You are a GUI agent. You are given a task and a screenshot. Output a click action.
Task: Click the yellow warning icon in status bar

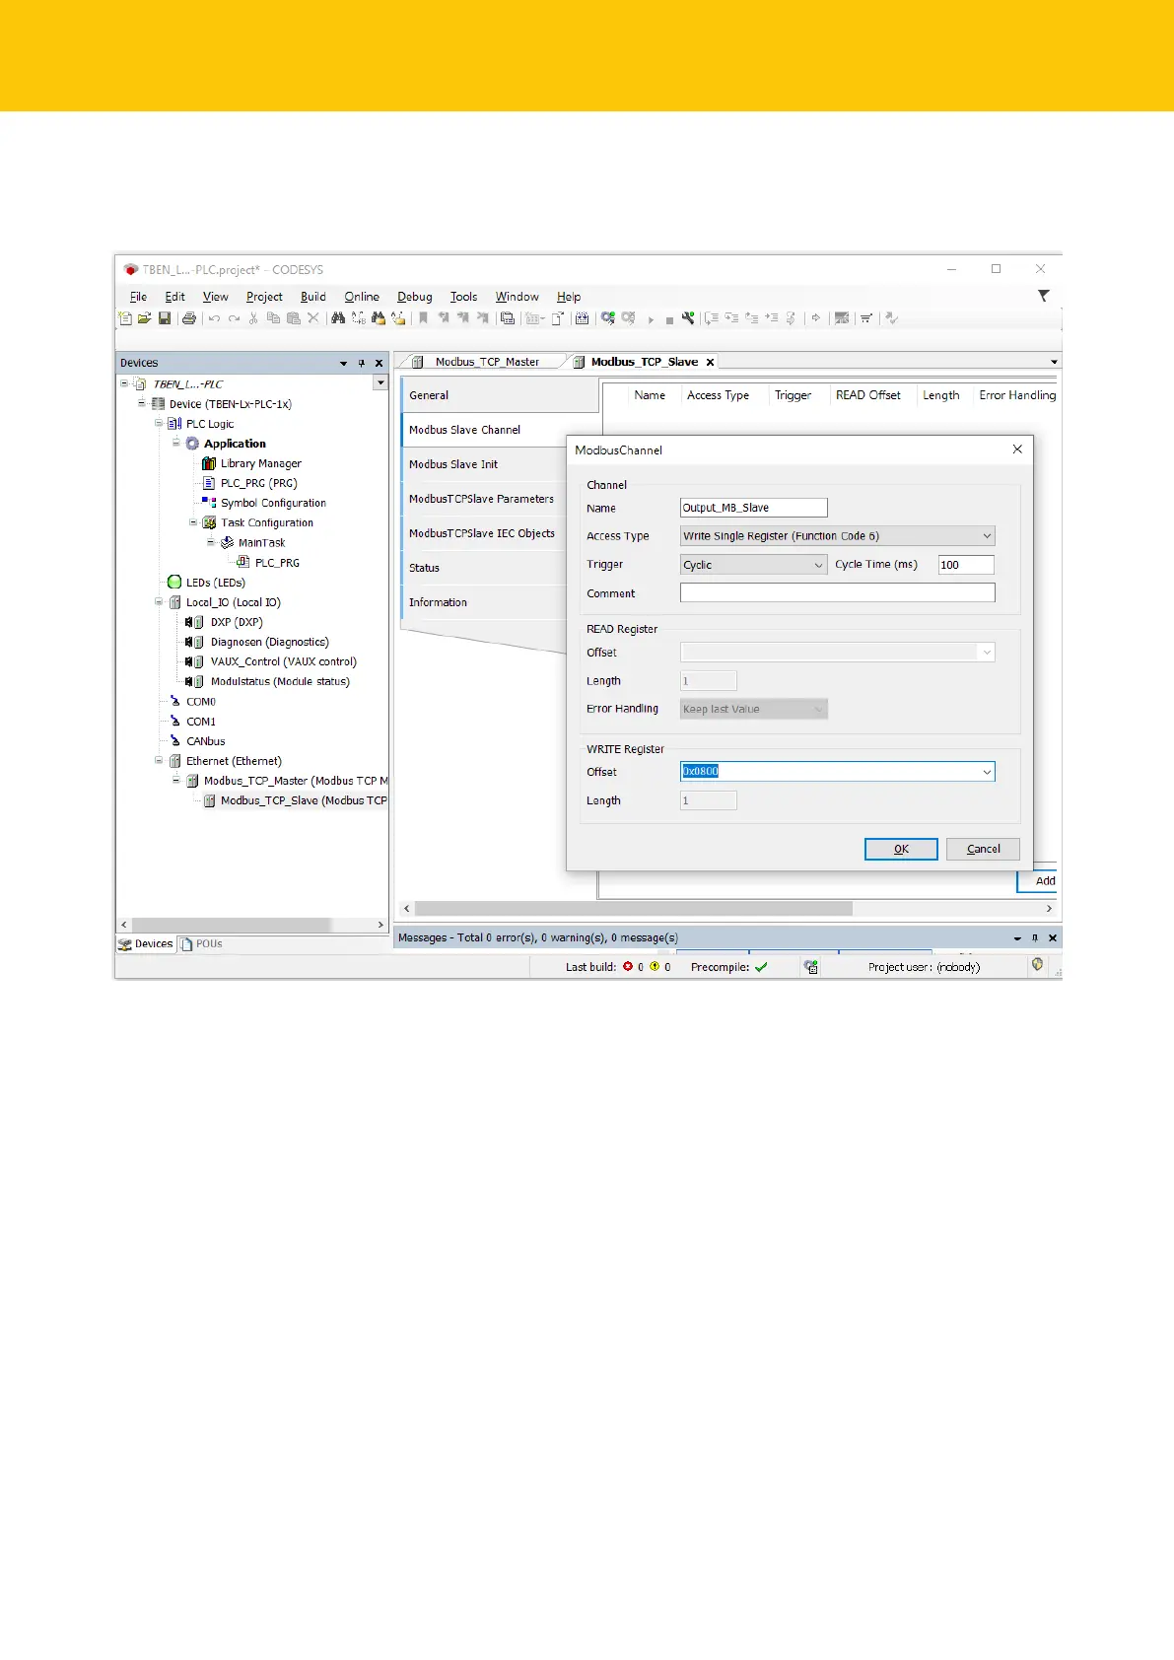pos(655,967)
